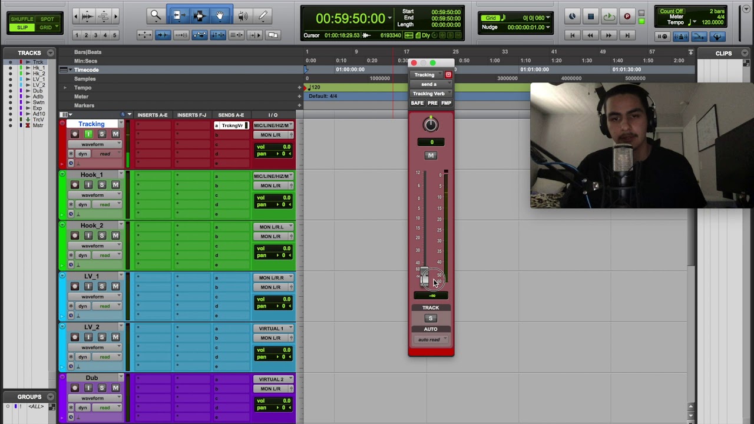Click the Go to End button
The width and height of the screenshot is (754, 424).
pos(627,36)
